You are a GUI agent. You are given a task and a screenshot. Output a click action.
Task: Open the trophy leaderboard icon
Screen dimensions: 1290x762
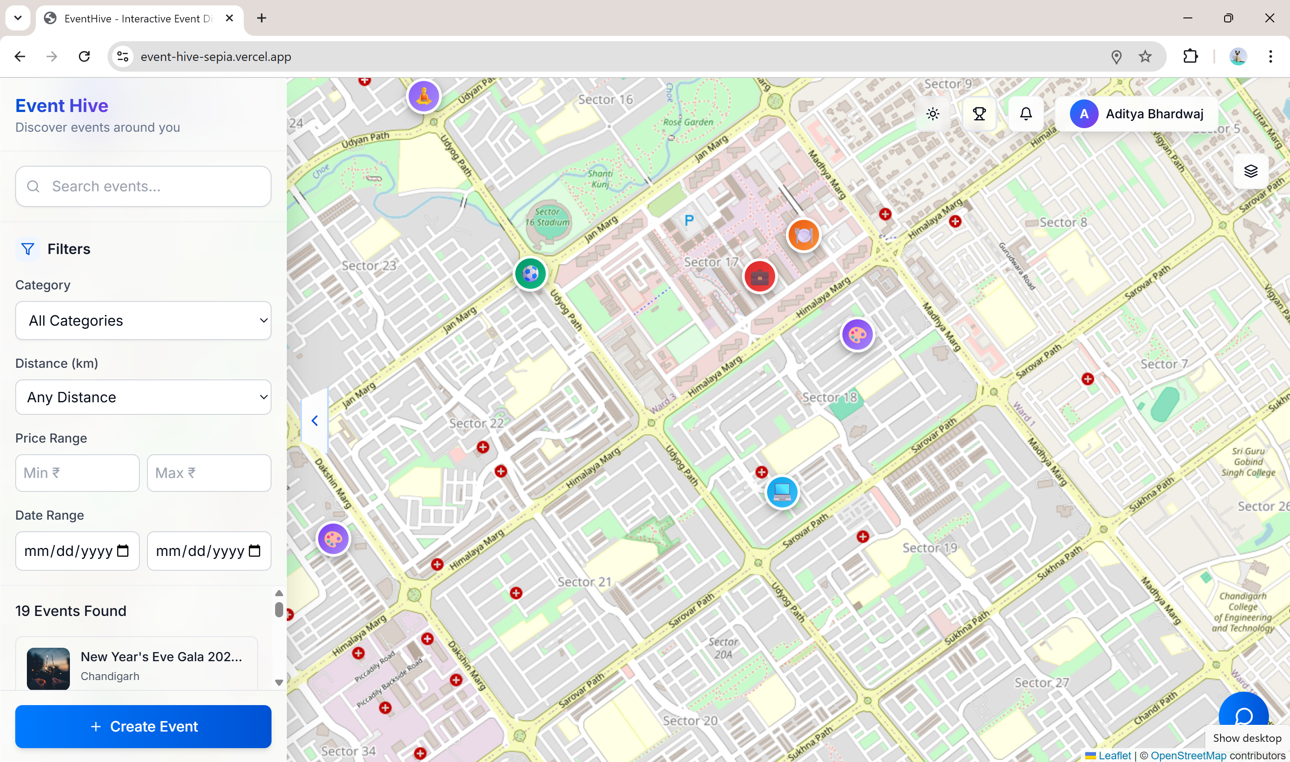979,113
